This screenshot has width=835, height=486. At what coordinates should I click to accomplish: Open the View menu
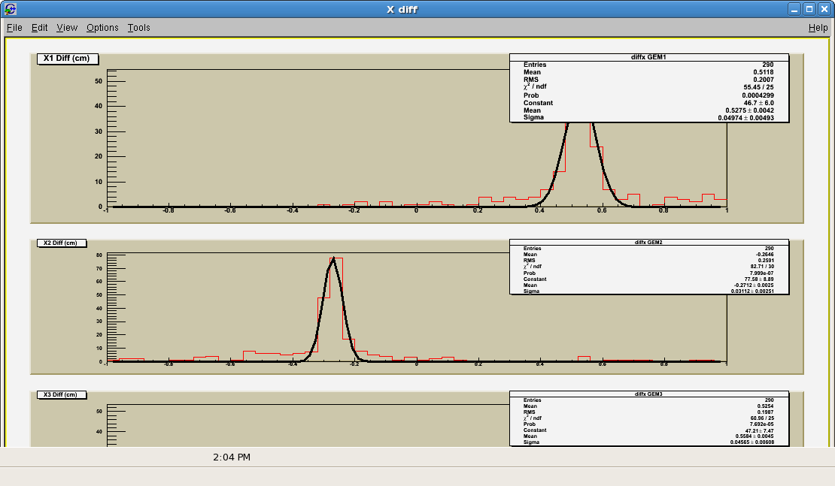(67, 28)
